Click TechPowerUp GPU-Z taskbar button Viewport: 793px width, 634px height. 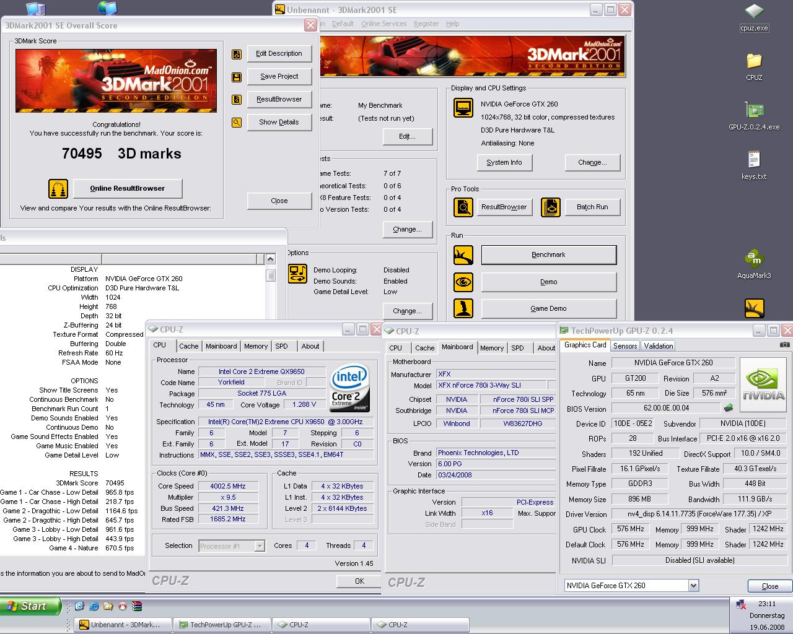[x=222, y=625]
